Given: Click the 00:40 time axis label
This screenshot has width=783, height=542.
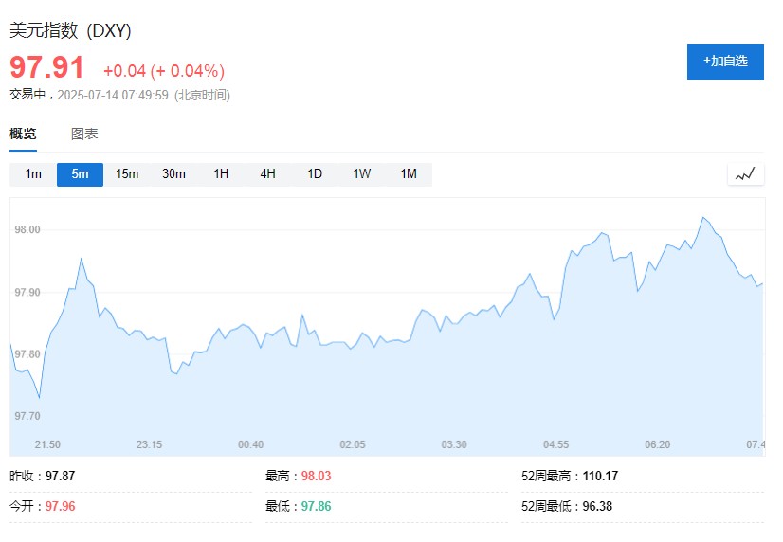Looking at the screenshot, I should click(250, 444).
